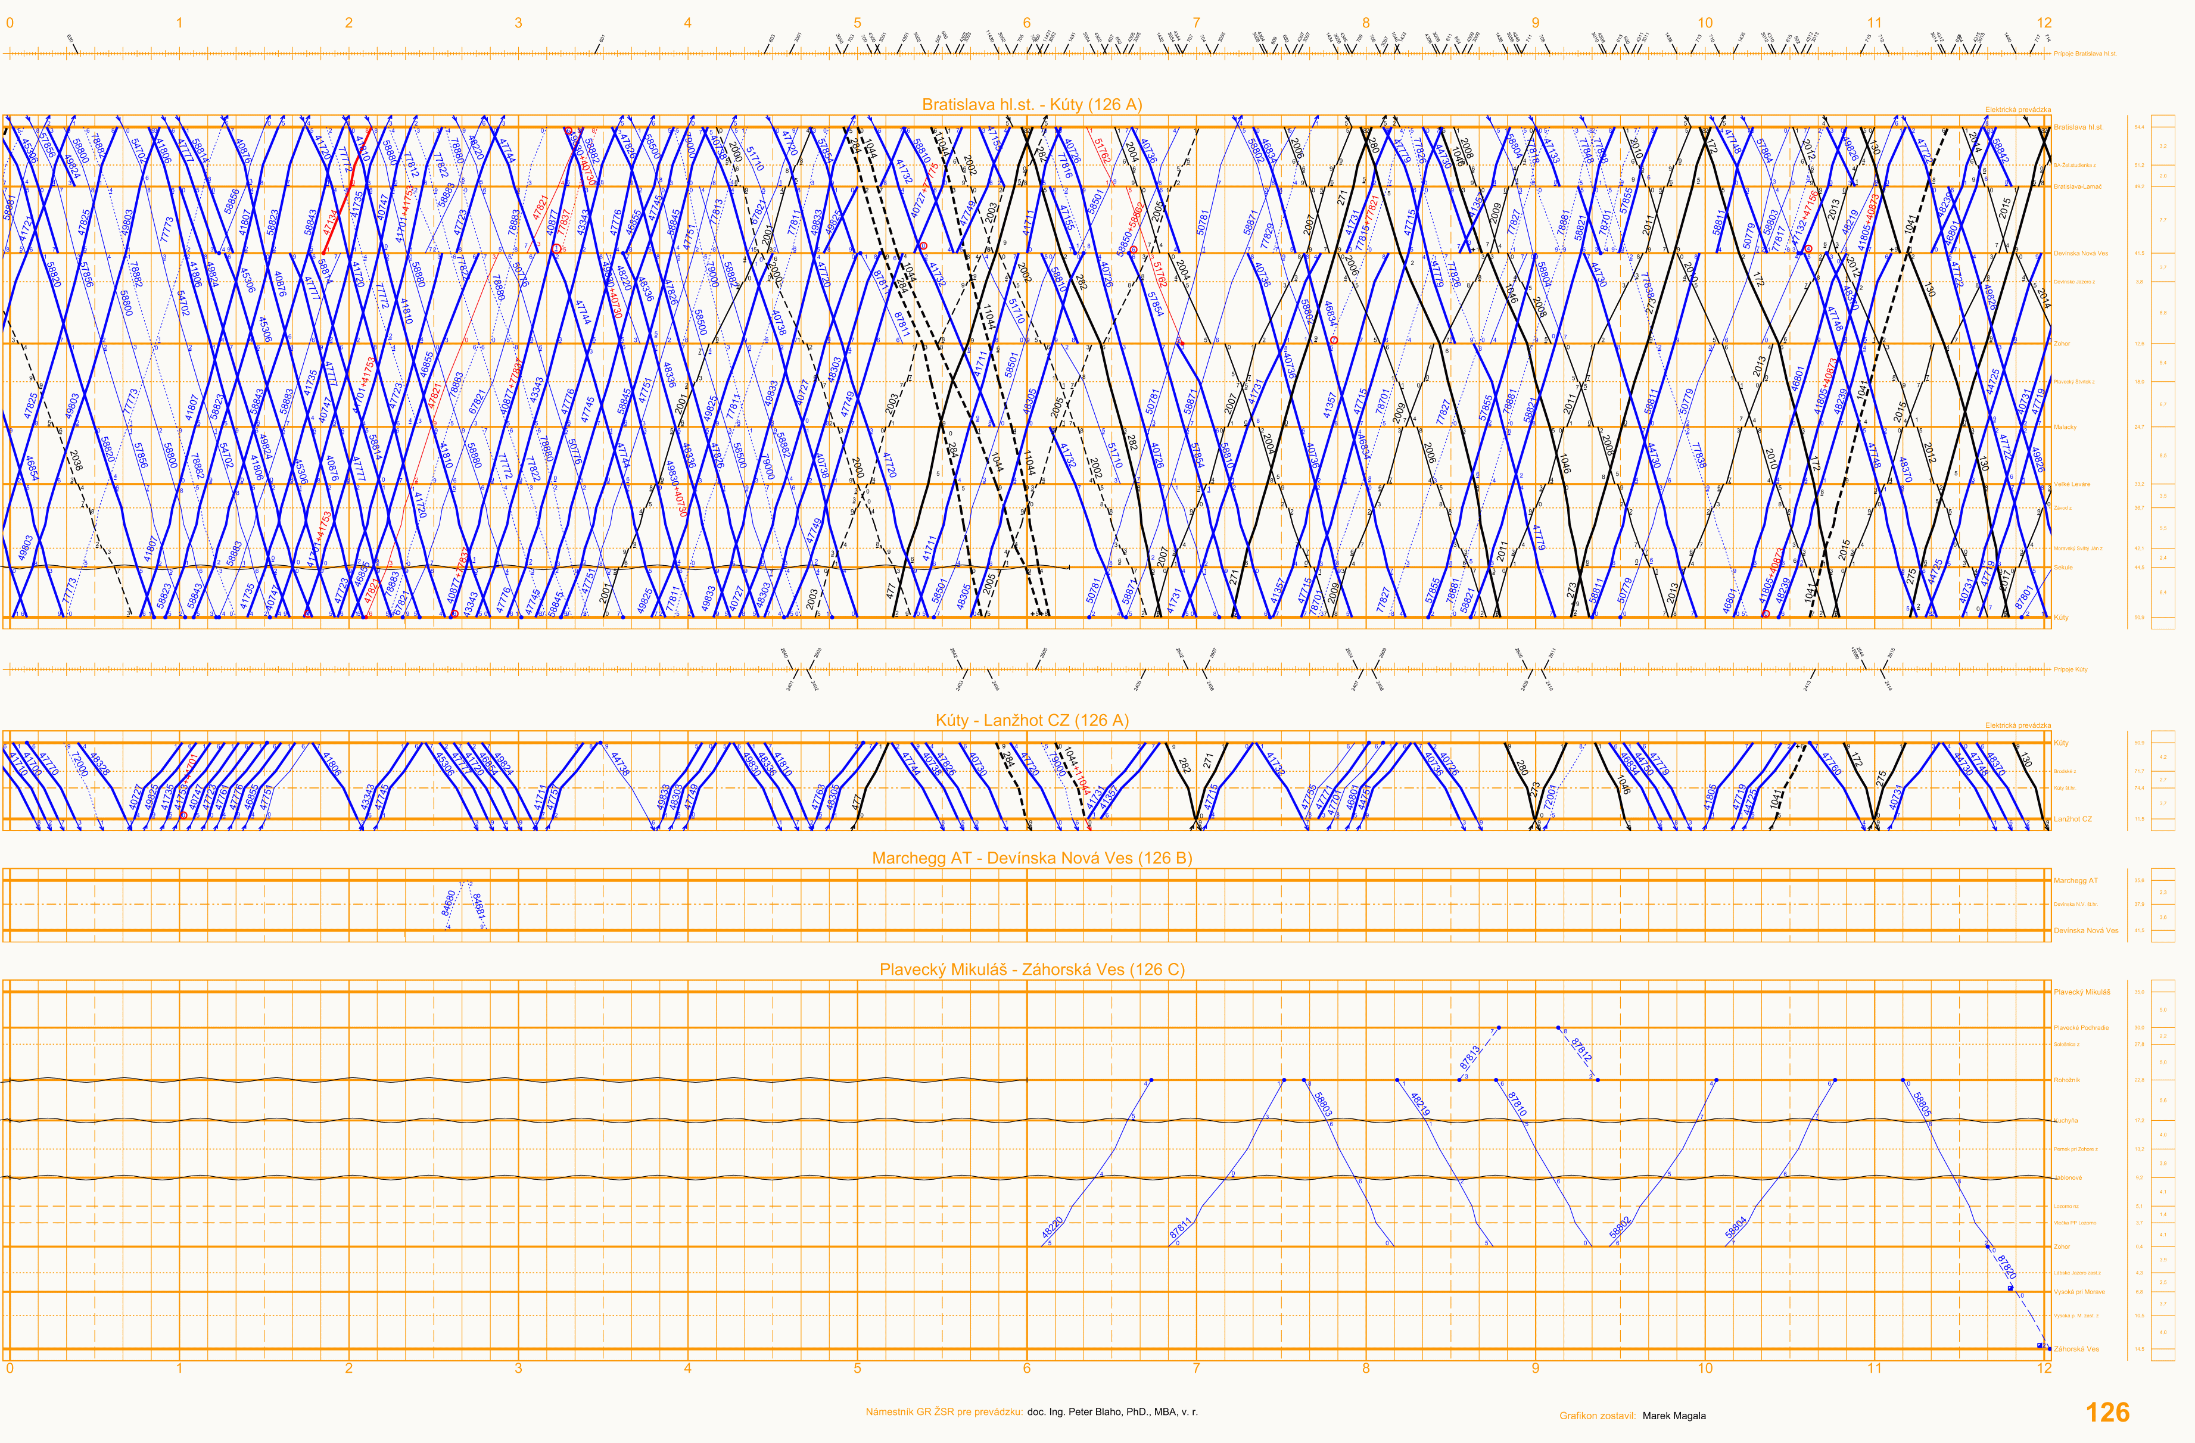Viewport: 2195px width, 1443px height.
Task: Click the title 'Plavecký Mikuláš - Záhorská Ves (126 C)'
Action: (x=1032, y=969)
